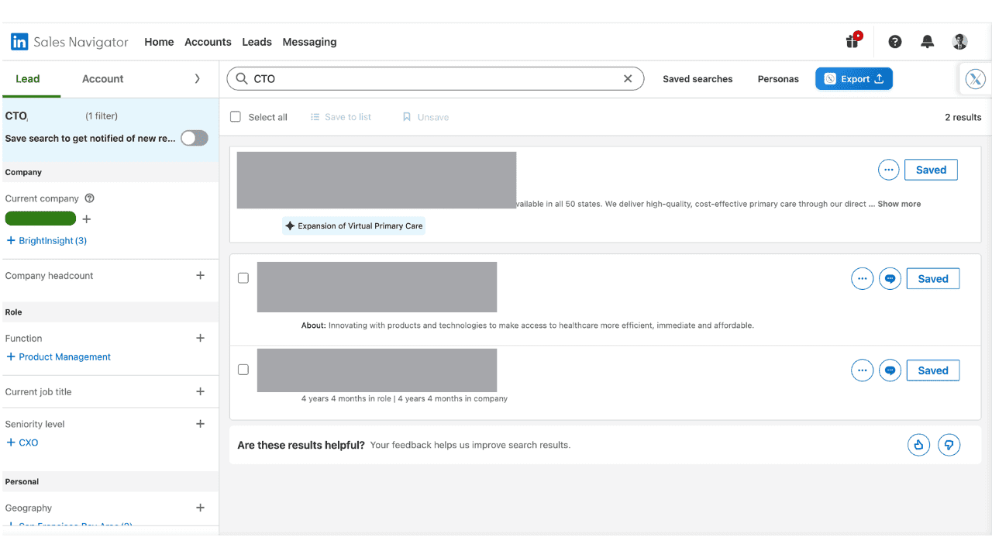Open your profile avatar menu
992x558 pixels.
tap(959, 41)
